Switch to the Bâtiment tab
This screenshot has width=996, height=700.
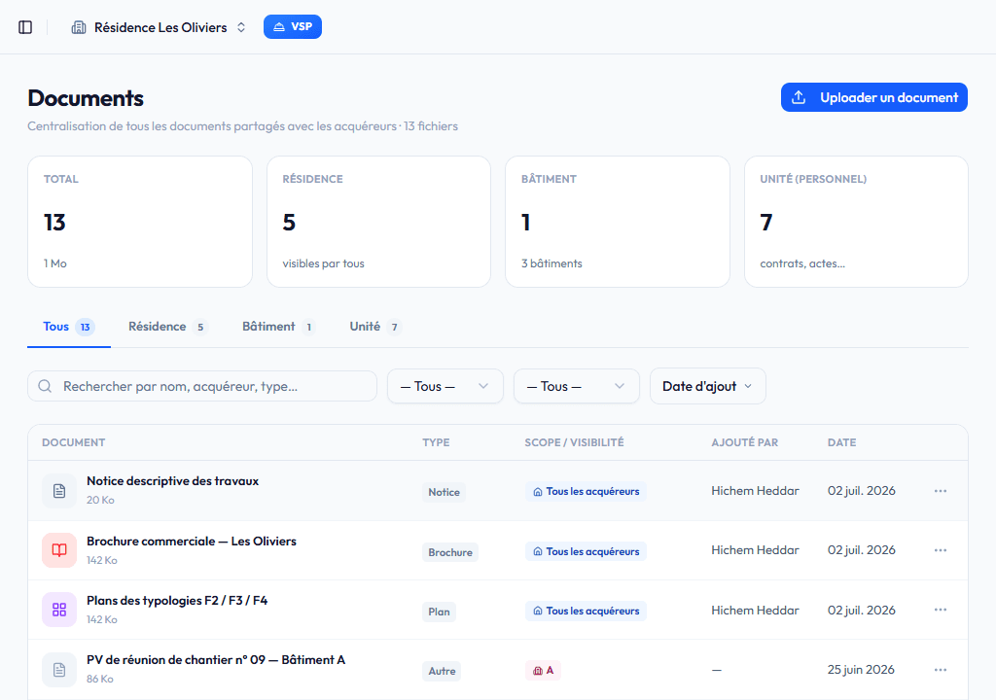pos(278,327)
